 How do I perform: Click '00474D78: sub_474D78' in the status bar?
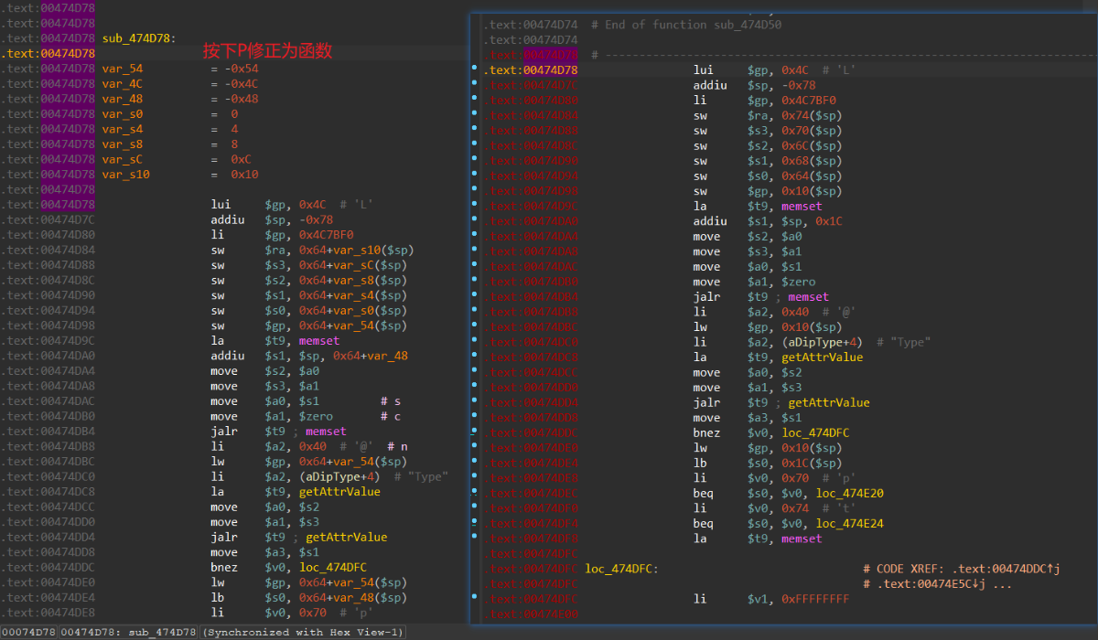pyautogui.click(x=128, y=633)
